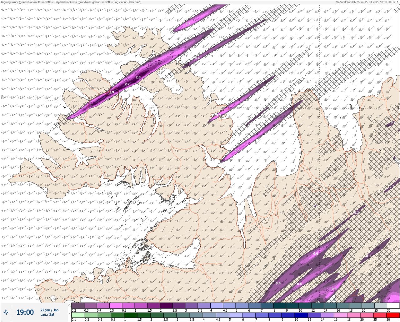
Task: Click the '30' label under the white swatch
Action: 388,310
